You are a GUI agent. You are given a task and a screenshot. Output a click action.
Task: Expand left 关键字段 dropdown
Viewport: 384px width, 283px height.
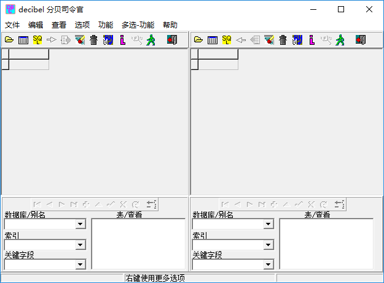point(80,265)
